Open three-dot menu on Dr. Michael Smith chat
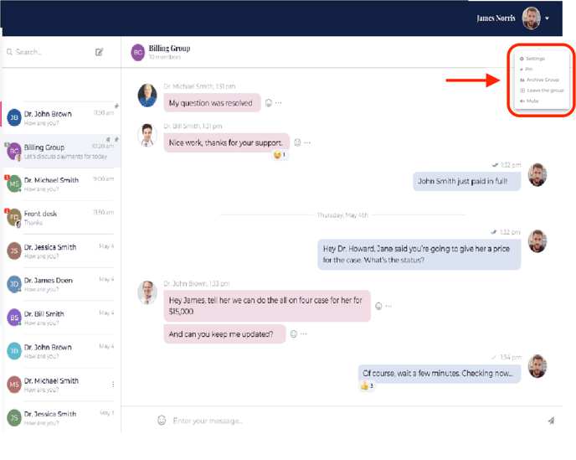The width and height of the screenshot is (576, 460). [114, 385]
